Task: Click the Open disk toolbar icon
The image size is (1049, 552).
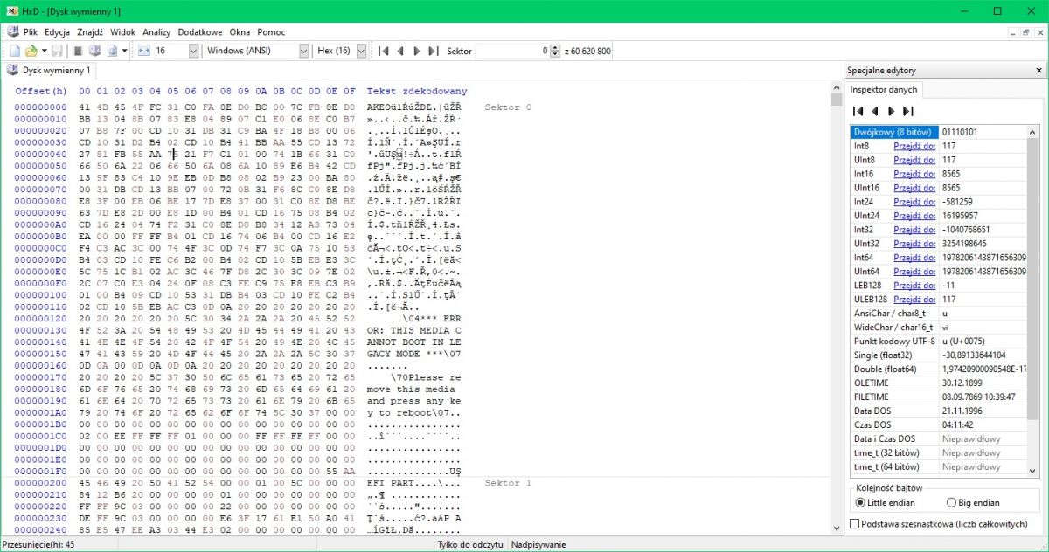Action: [x=95, y=51]
